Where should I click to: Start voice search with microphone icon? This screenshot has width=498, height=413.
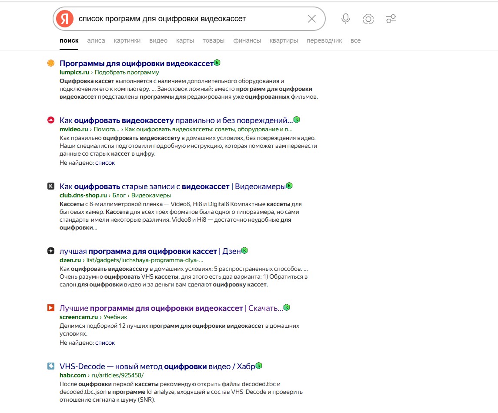[x=345, y=19]
